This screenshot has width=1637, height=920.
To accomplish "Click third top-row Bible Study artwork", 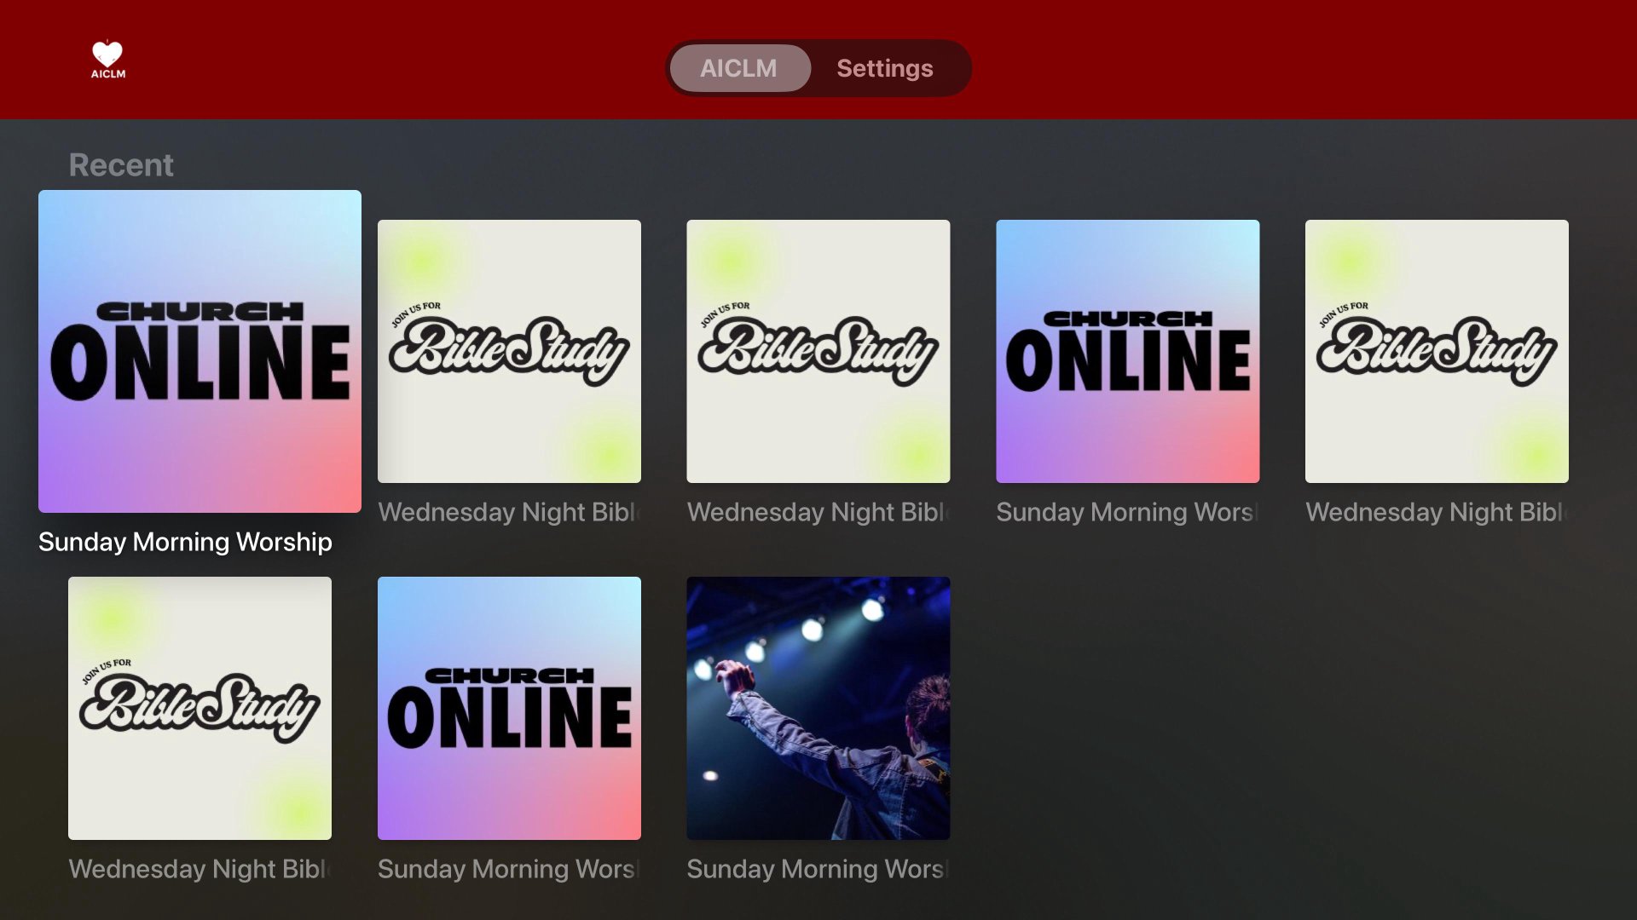I will [818, 351].
